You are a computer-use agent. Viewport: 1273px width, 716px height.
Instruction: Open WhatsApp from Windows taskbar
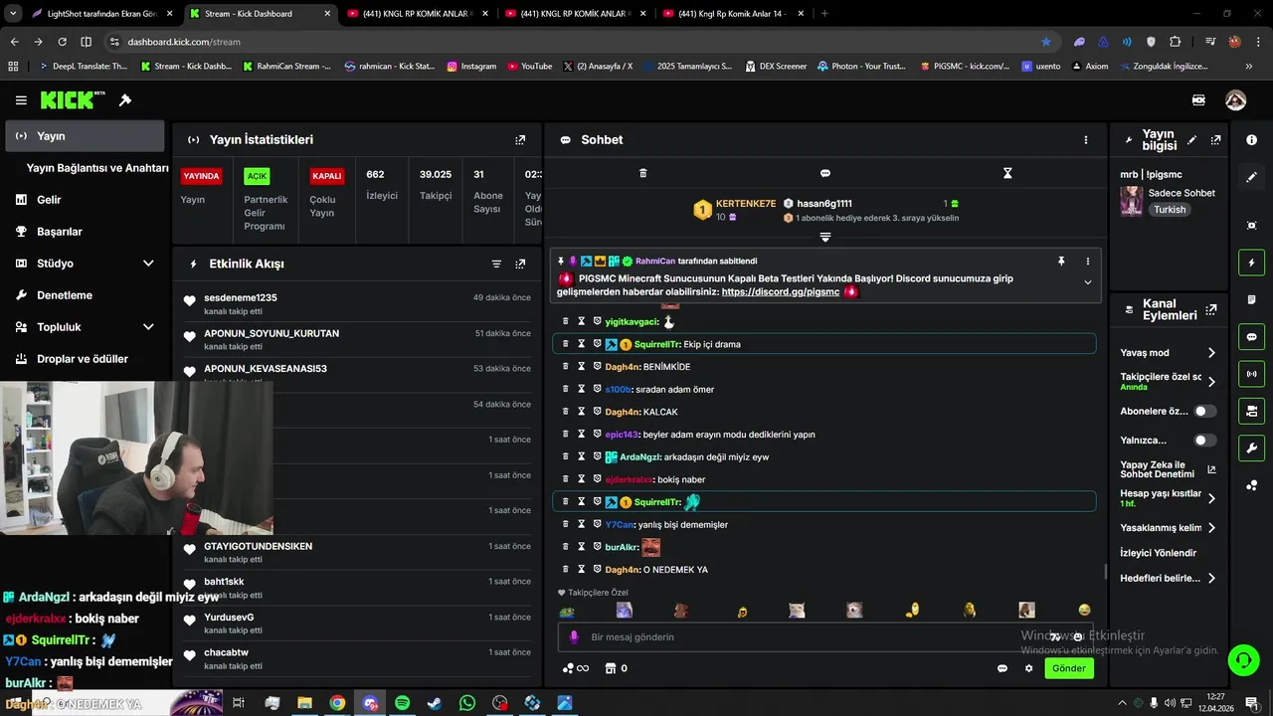[x=467, y=703]
